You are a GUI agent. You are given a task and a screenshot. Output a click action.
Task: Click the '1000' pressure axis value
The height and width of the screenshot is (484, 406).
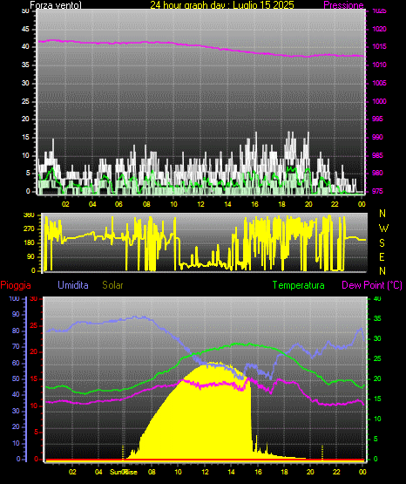click(x=379, y=101)
